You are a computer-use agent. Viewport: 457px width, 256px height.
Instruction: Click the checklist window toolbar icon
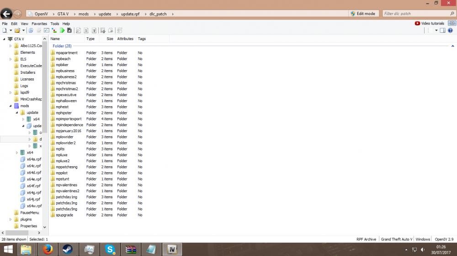(x=46, y=31)
